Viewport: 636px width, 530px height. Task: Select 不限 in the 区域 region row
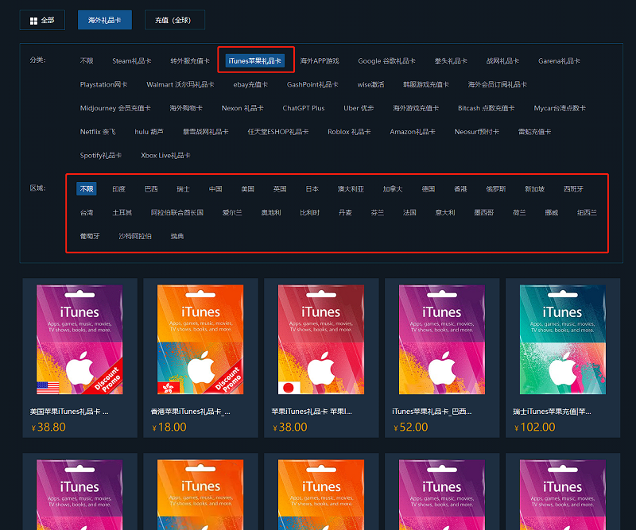(87, 188)
